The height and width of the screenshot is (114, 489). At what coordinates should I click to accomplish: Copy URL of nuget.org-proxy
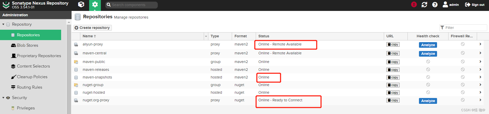(x=393, y=100)
